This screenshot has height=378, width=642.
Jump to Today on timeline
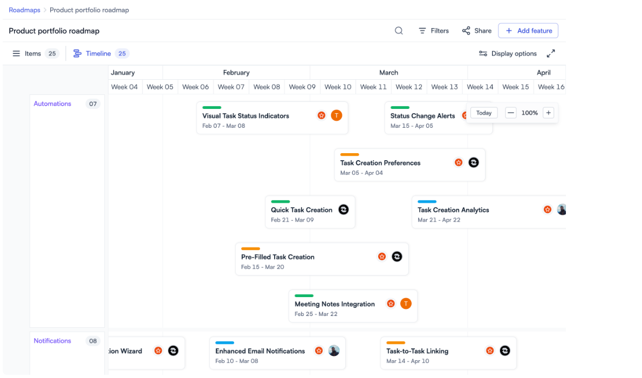pos(483,113)
